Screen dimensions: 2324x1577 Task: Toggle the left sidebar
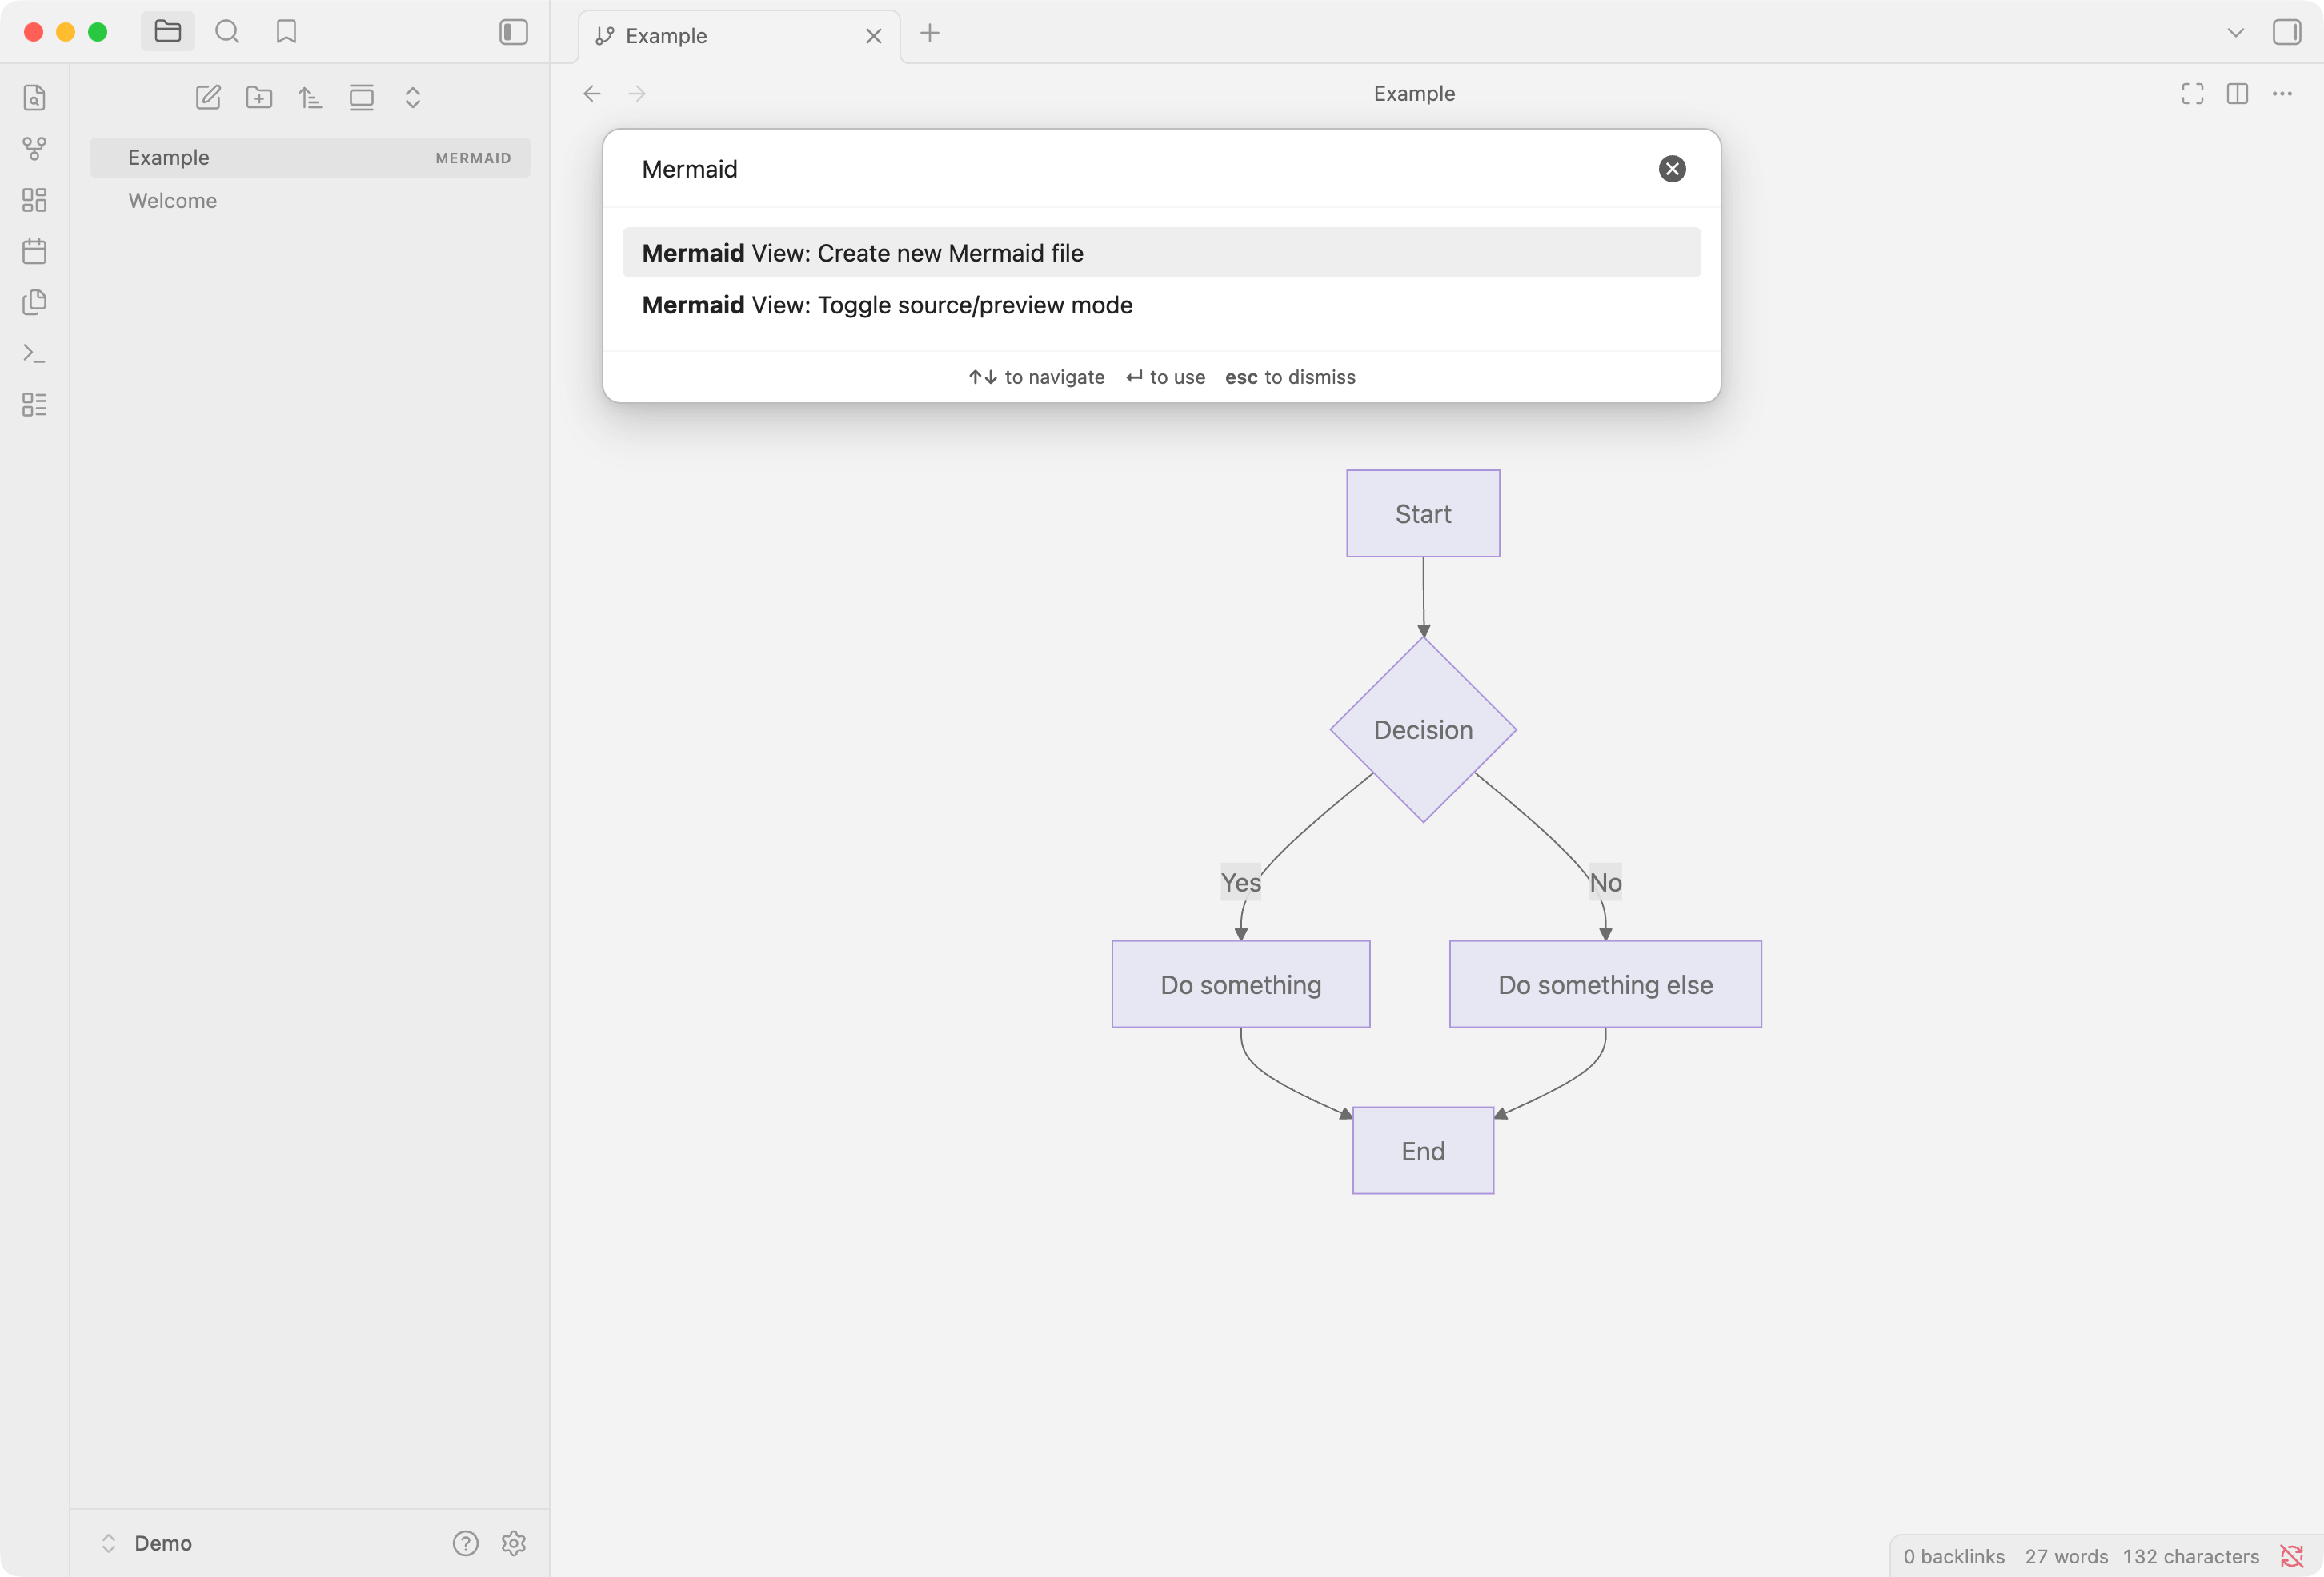[x=513, y=32]
